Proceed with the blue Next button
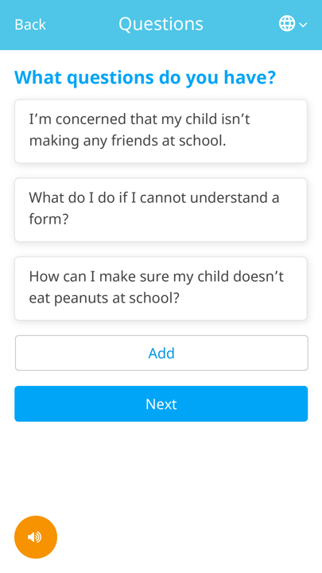Viewport: 322px width, 573px height. (161, 403)
